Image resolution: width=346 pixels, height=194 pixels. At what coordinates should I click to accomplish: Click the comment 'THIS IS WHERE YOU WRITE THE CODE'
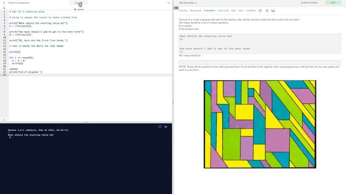tap(36, 46)
